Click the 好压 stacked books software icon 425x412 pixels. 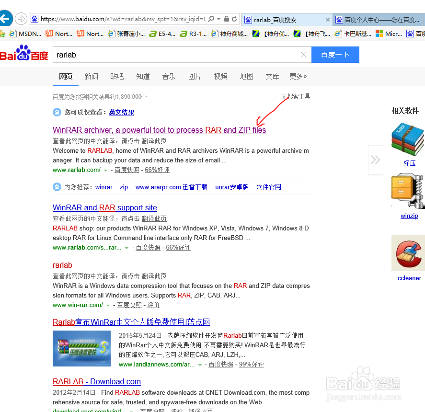(x=408, y=139)
